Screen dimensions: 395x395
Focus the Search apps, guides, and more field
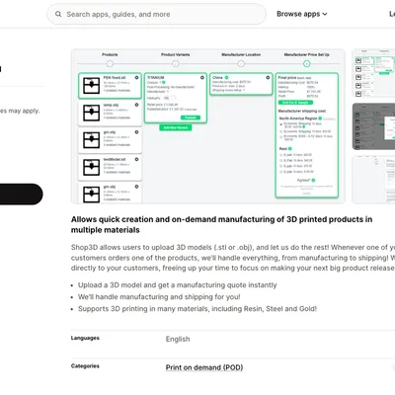[156, 14]
